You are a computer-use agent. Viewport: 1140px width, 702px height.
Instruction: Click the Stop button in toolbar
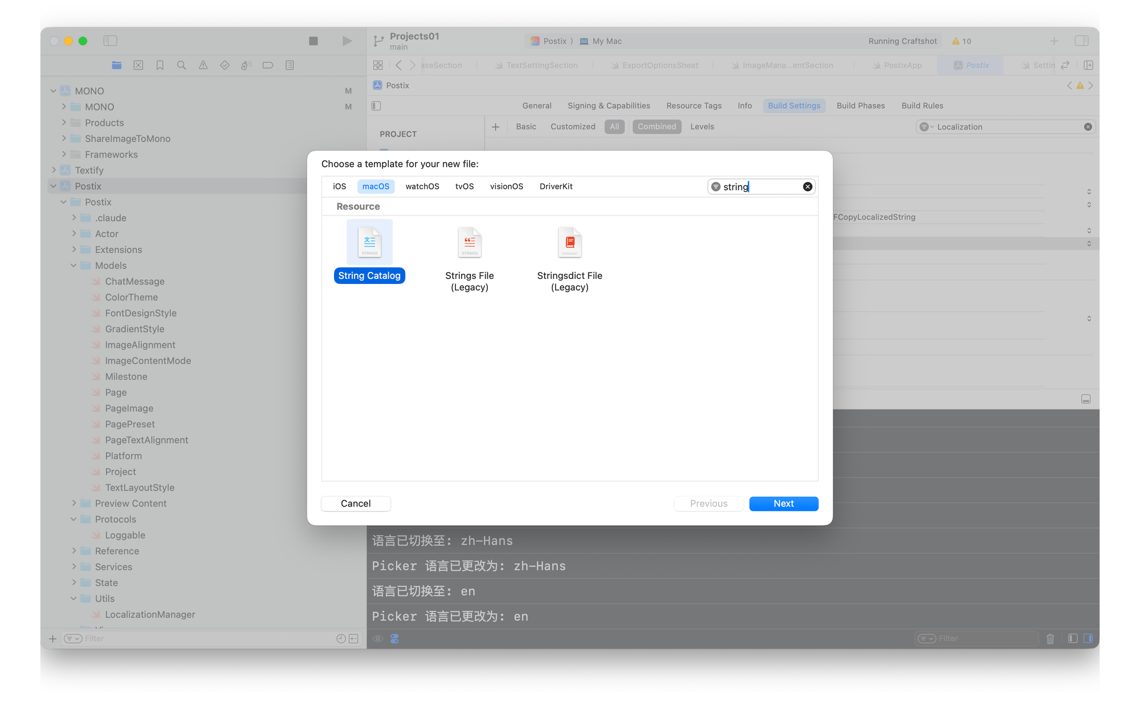click(313, 41)
